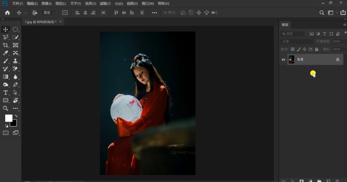347x182 pixels.
Task: Open the 图层 auto-select dropdown
Action: (48, 13)
